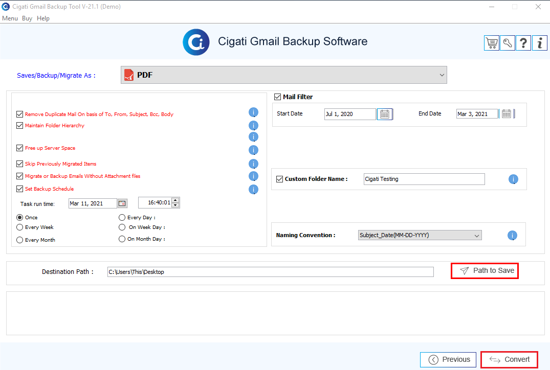Open the Help menu
550x370 pixels.
[x=43, y=18]
